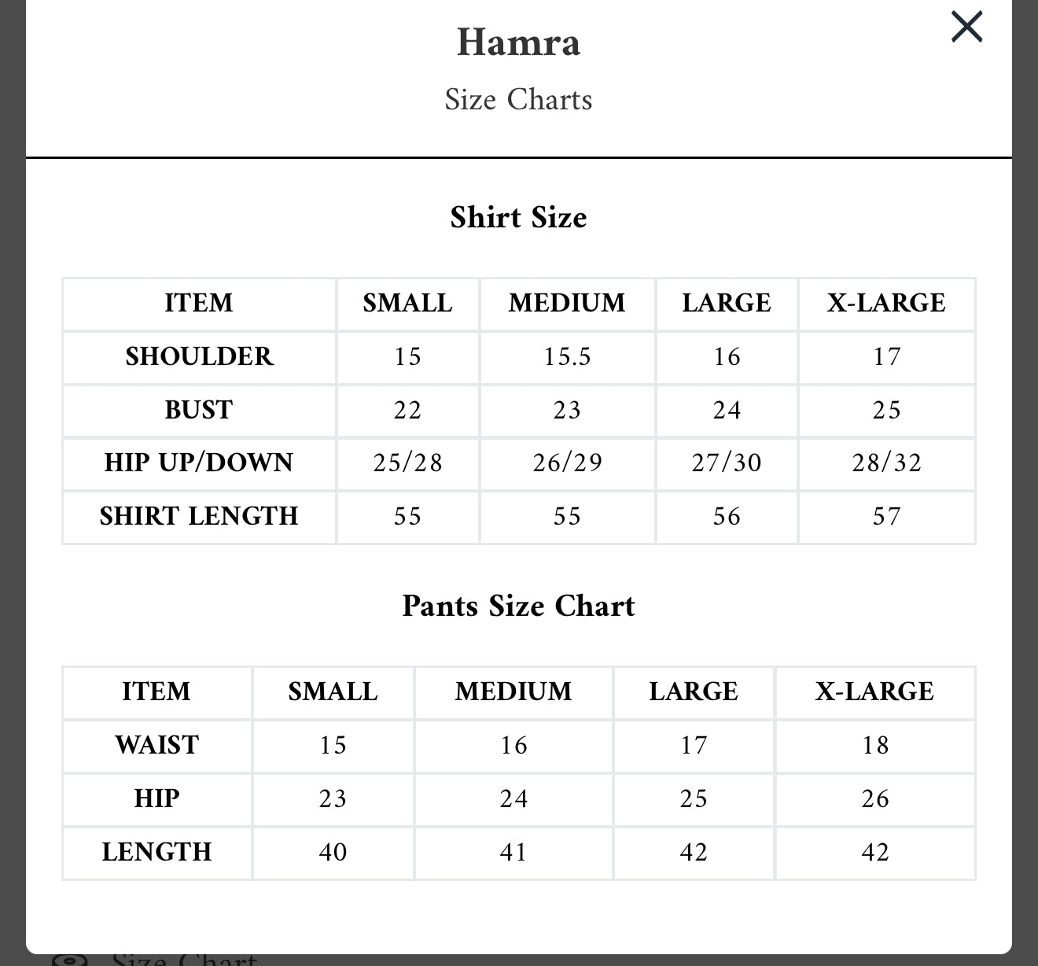This screenshot has width=1038, height=966.
Task: Click the Size Chart link behind the popup
Action: point(184,960)
